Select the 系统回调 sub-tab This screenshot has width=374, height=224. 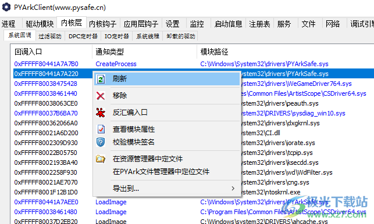click(20, 35)
